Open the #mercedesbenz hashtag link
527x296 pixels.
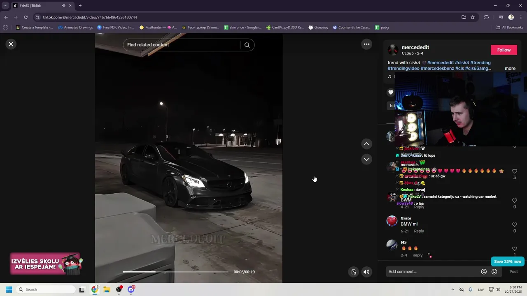(437, 69)
